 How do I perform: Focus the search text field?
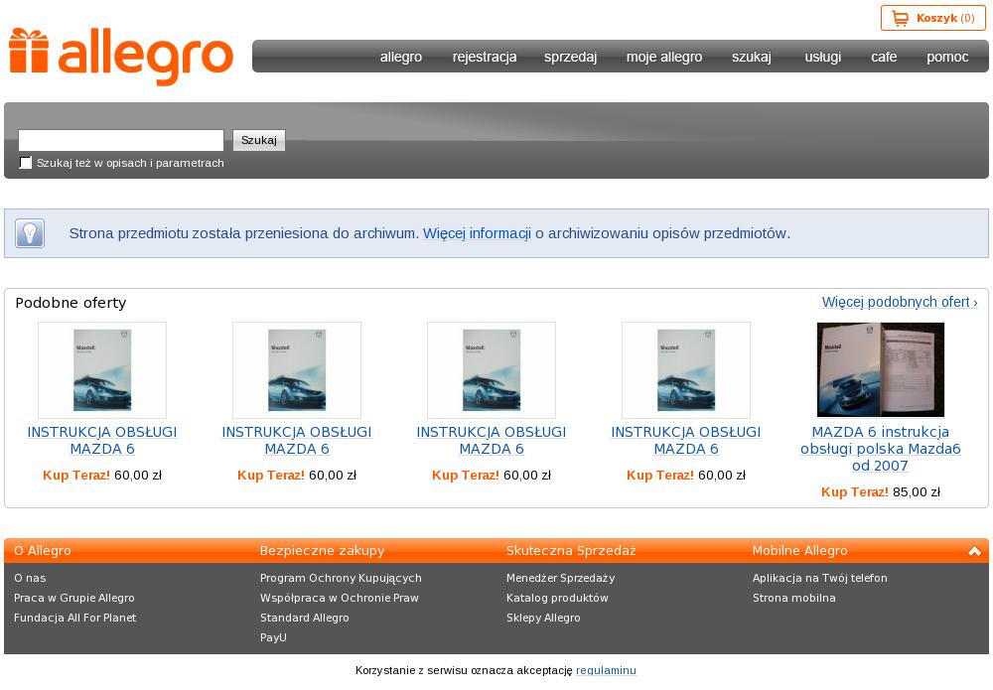[121, 140]
